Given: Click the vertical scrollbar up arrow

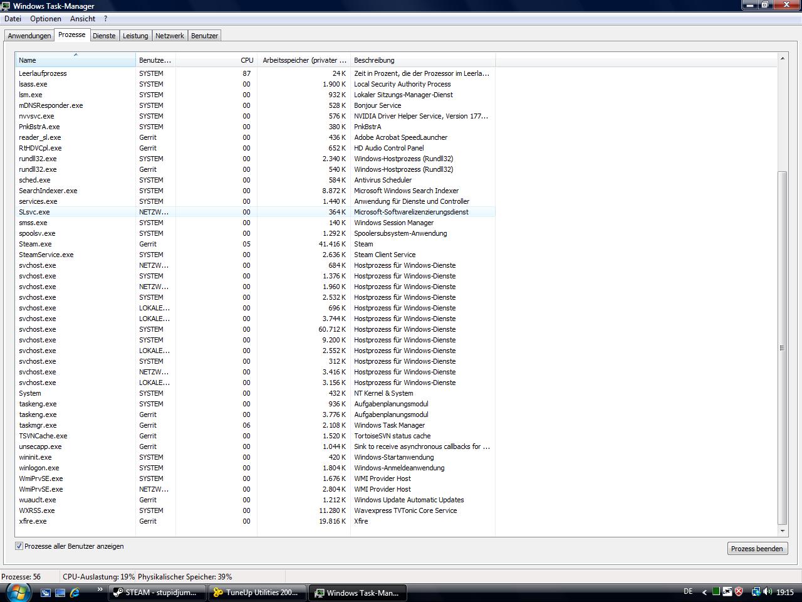Looking at the screenshot, I should click(782, 58).
